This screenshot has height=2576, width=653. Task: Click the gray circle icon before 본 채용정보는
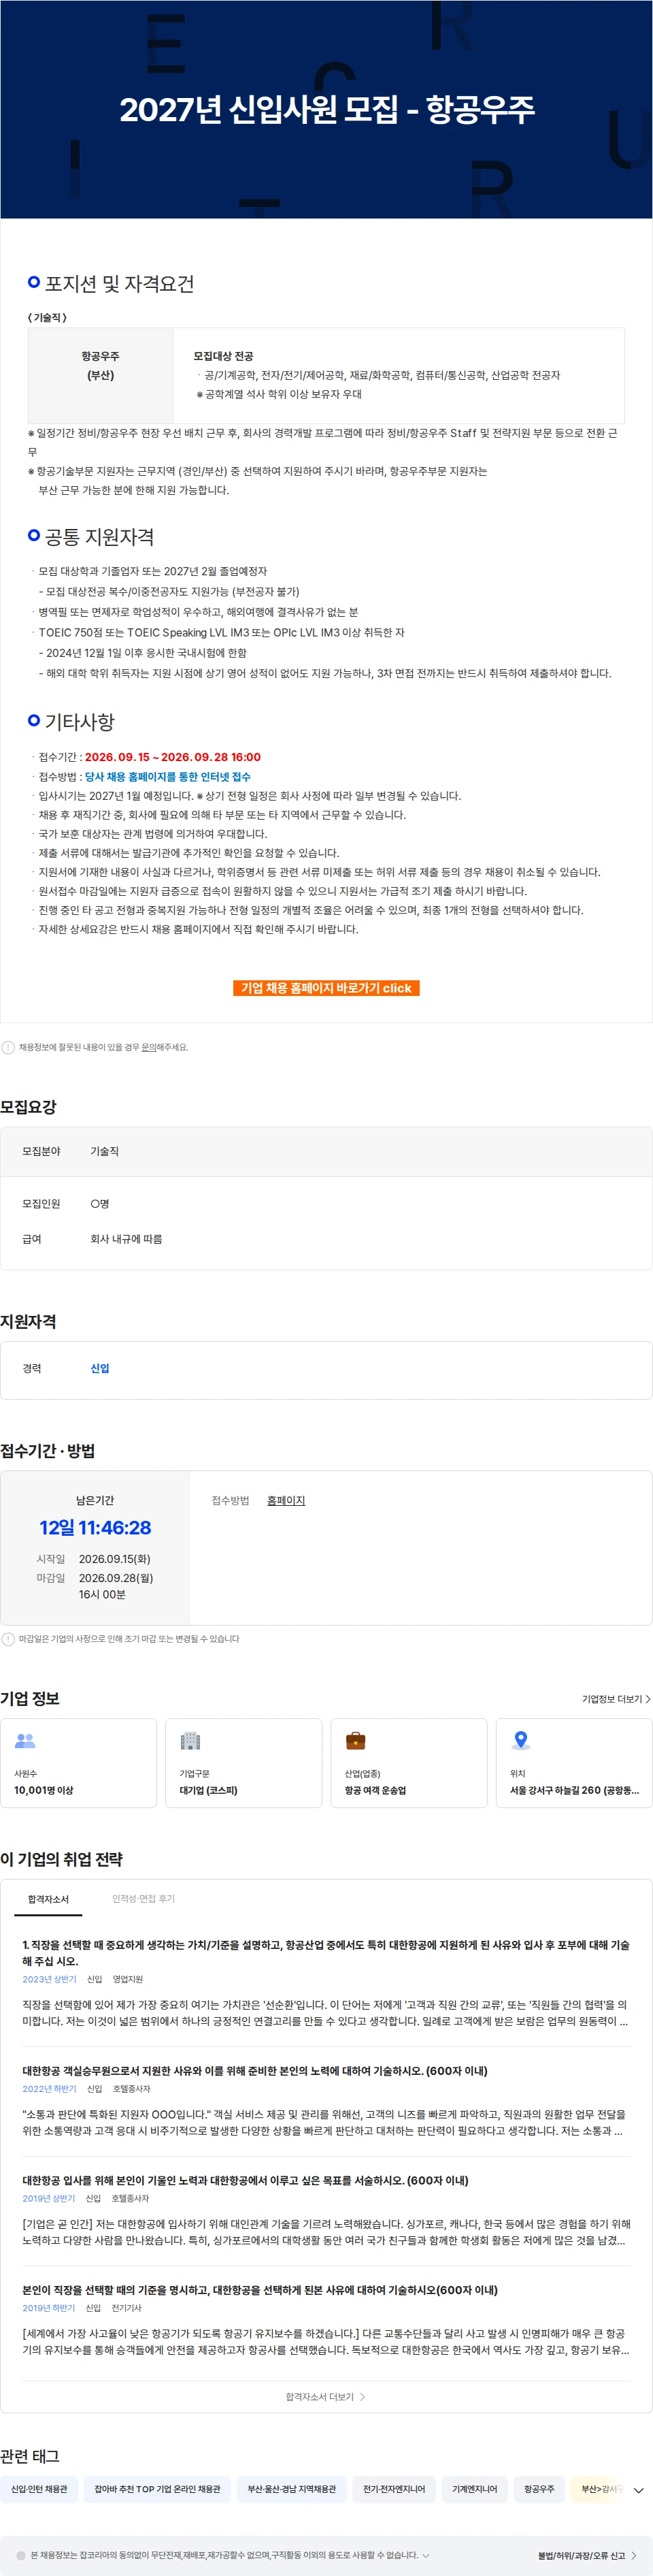tap(21, 2556)
